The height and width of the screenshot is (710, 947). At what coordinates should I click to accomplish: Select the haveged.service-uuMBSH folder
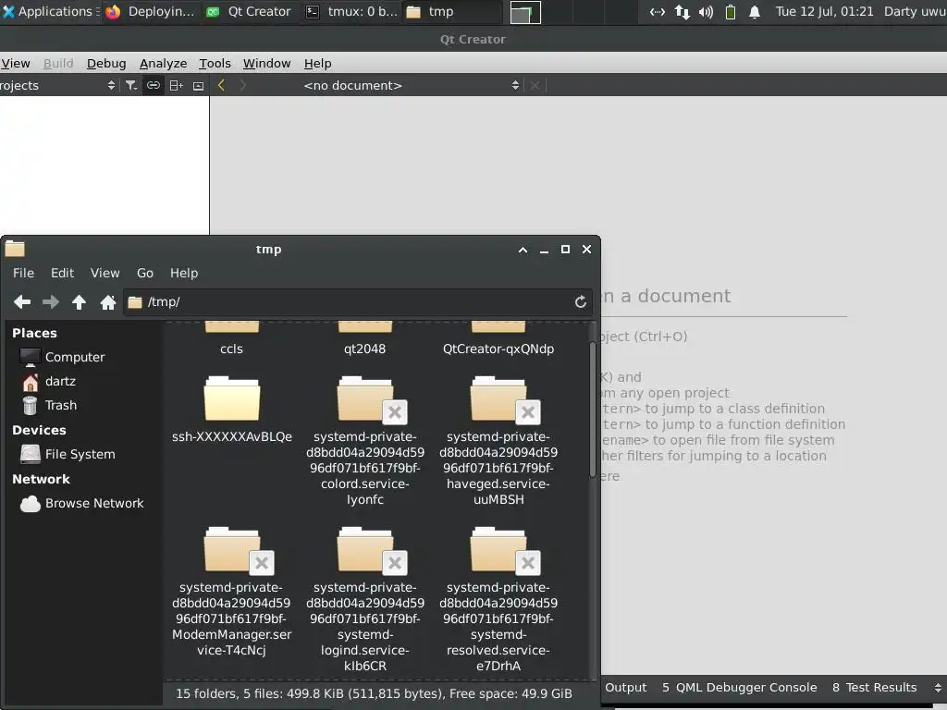tap(498, 441)
